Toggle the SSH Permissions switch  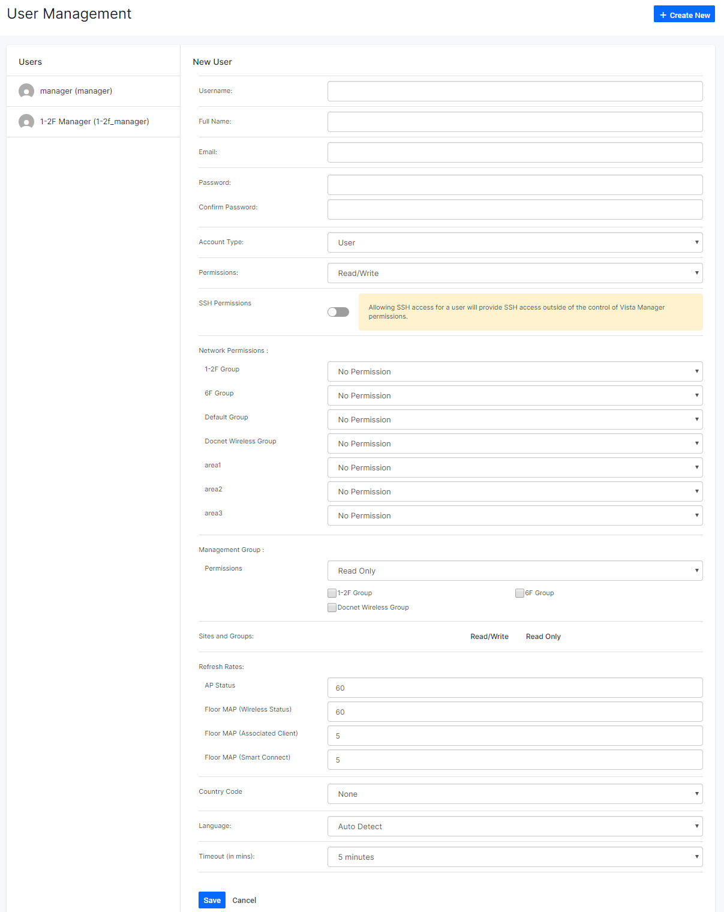coord(338,312)
